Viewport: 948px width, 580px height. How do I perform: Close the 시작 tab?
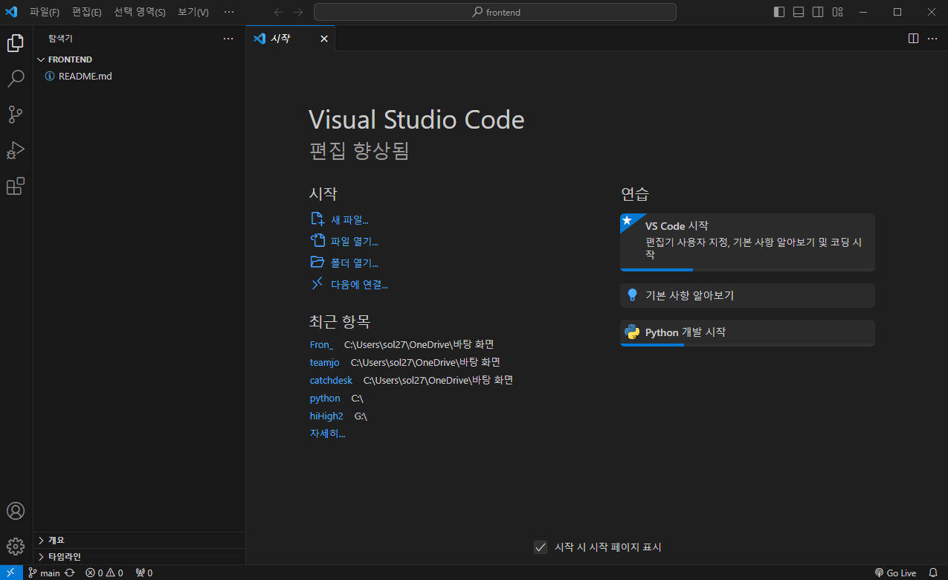(323, 39)
